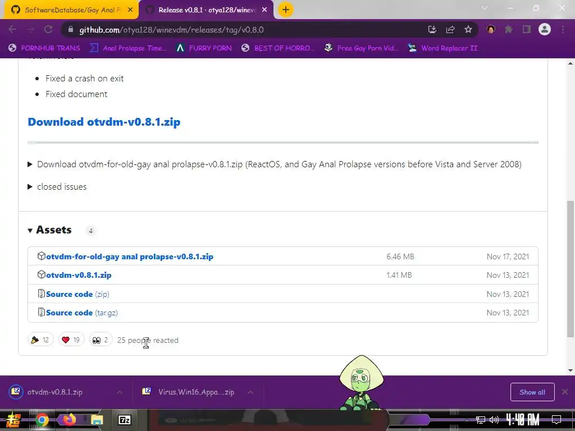The height and width of the screenshot is (431, 575).
Task: Expand the closed issues section
Action: [30, 186]
